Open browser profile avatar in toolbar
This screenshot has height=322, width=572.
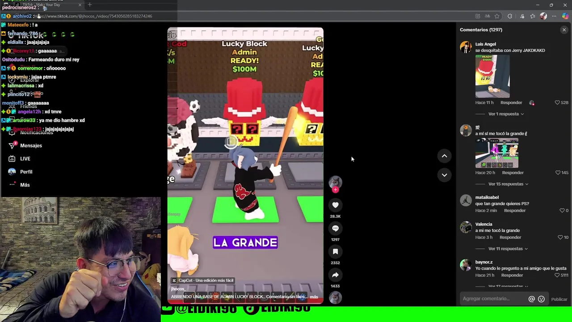pos(543,16)
